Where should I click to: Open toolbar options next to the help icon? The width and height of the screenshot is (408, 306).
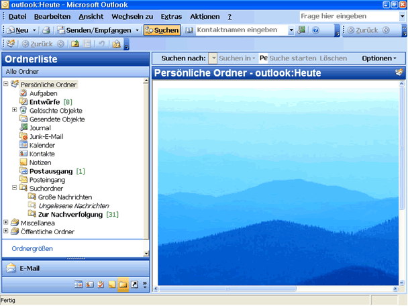(x=338, y=31)
